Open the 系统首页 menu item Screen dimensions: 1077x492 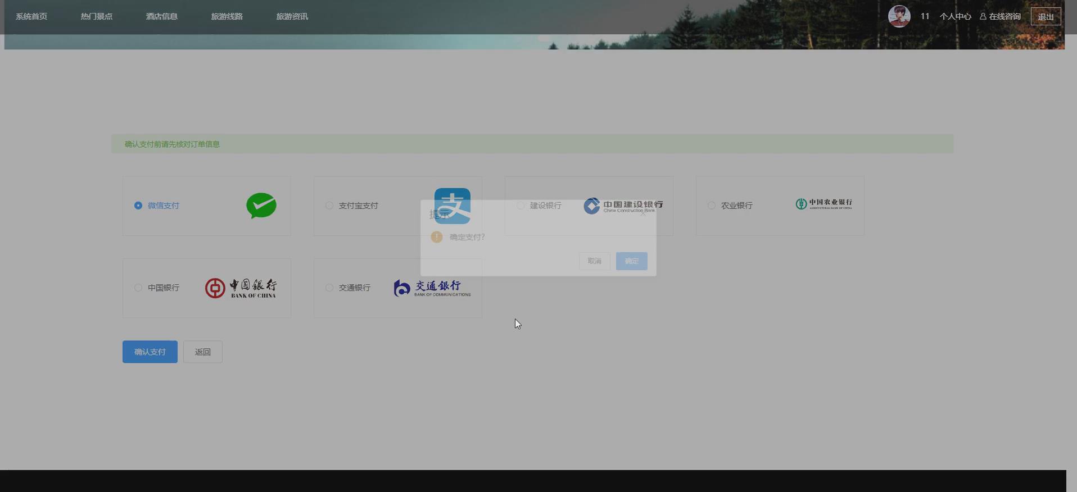31,16
